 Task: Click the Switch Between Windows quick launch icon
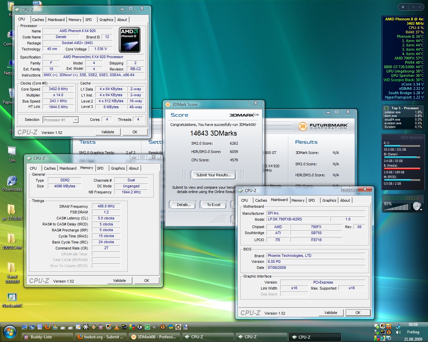click(32, 327)
